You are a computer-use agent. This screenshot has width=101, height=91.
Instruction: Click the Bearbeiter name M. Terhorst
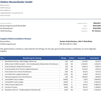pyautogui.click(x=96, y=31)
